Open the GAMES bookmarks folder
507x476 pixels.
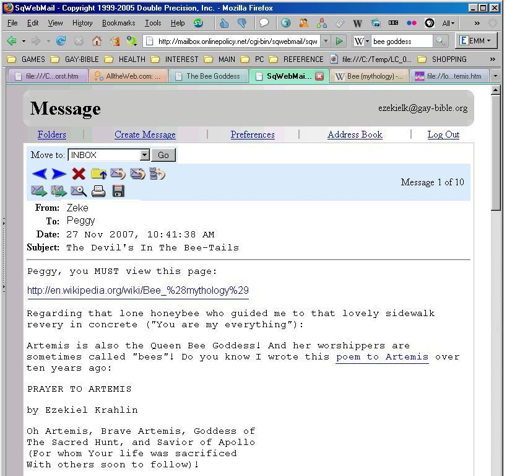[x=26, y=59]
